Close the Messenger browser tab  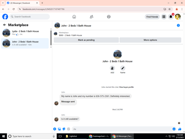pos(37,3)
